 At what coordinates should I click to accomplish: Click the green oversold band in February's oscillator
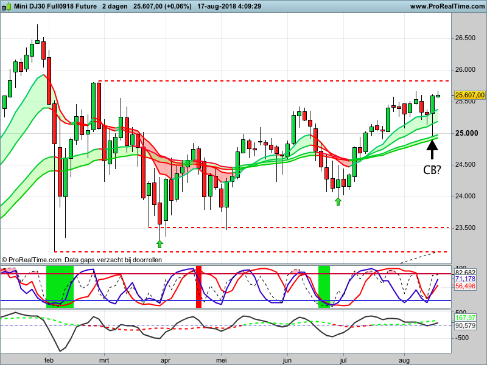tap(60, 287)
